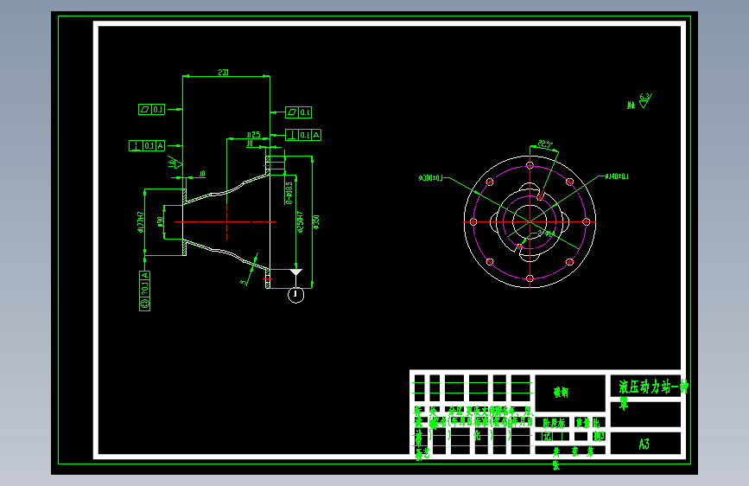Select the 1.6 surface roughness symbol
Screen dimensions: 749x486
point(175,163)
